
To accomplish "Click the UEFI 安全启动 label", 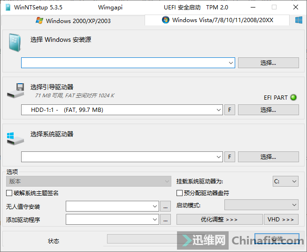I will pos(182,8).
